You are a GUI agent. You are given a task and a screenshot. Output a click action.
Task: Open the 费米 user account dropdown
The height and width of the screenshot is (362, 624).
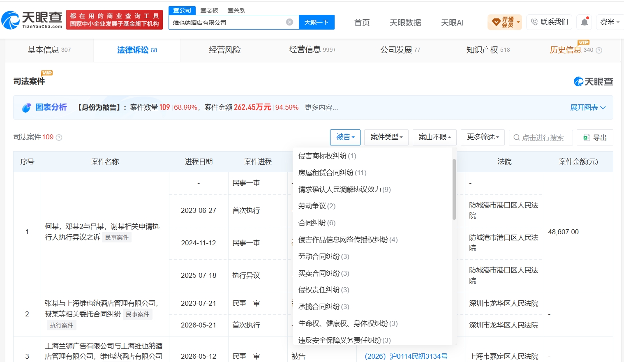(x=610, y=22)
